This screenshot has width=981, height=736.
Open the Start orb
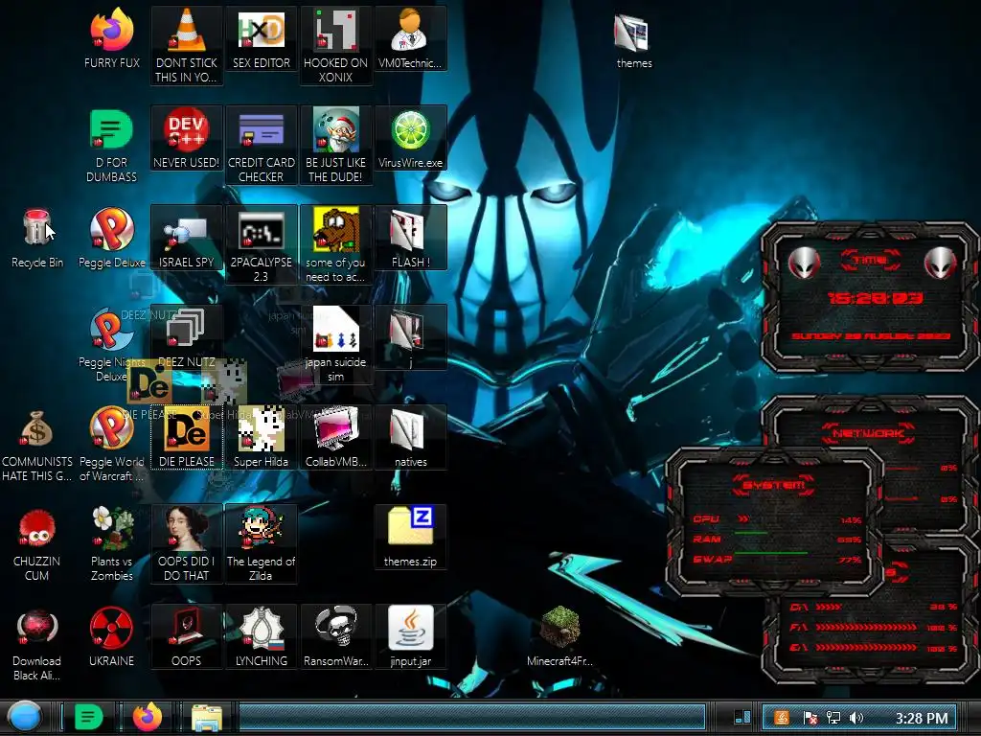coord(24,717)
